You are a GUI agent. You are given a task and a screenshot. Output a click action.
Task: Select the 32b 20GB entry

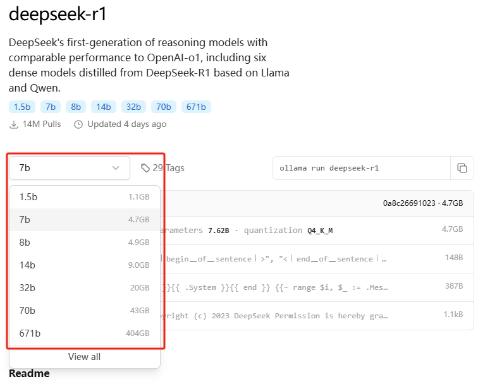click(x=85, y=288)
